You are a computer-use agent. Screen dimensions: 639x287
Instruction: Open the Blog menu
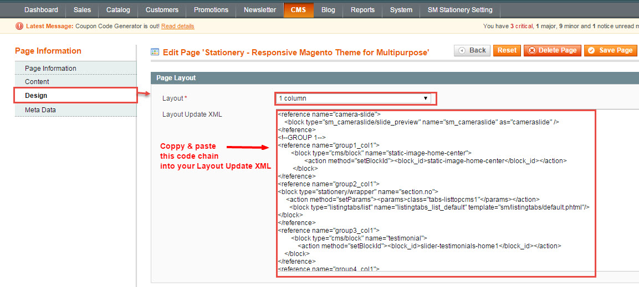click(328, 10)
